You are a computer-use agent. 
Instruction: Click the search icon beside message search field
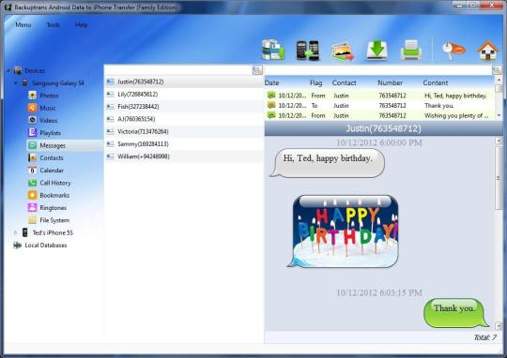coord(497,69)
